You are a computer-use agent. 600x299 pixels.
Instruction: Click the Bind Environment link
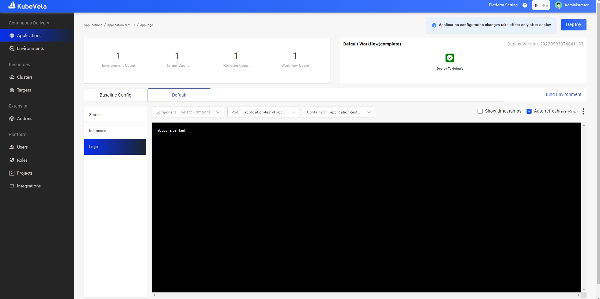click(563, 94)
